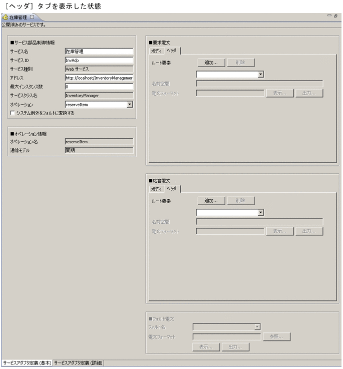Click 電文フォーマット field in 応答電文
Image resolution: width=343 pixels, height=369 pixels.
point(230,231)
